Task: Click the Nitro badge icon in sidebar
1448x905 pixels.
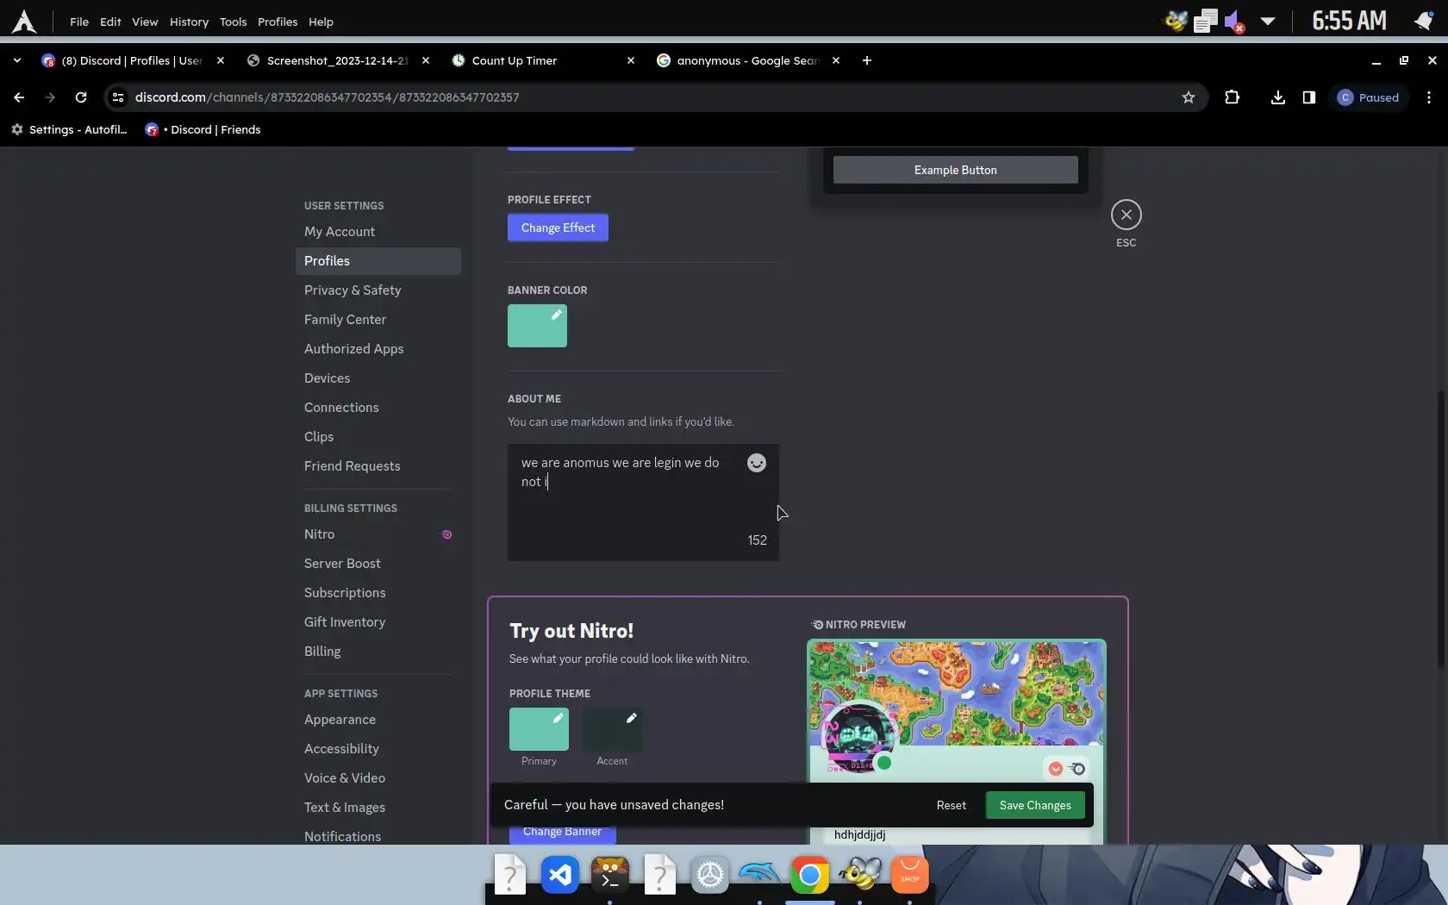Action: (446, 534)
